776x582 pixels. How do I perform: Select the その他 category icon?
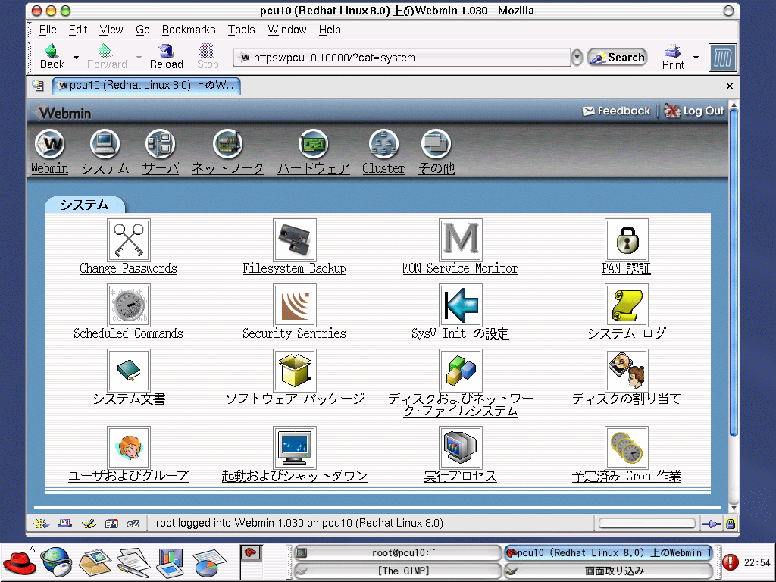436,144
